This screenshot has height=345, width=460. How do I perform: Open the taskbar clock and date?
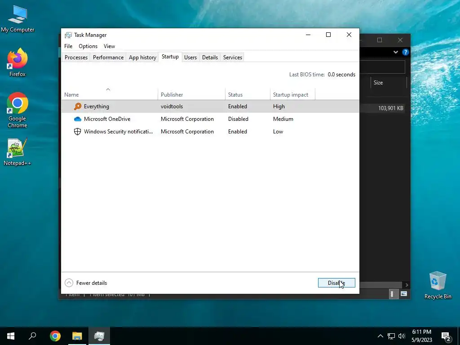tap(421, 336)
